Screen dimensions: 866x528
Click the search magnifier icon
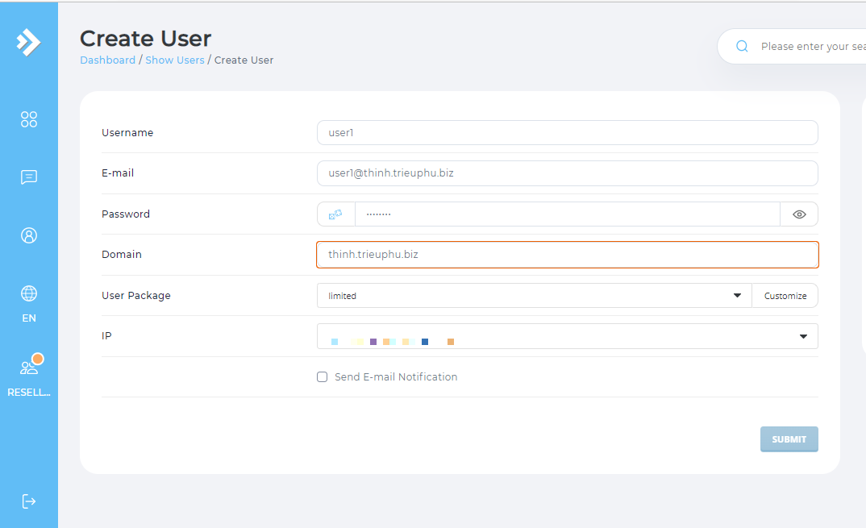742,47
